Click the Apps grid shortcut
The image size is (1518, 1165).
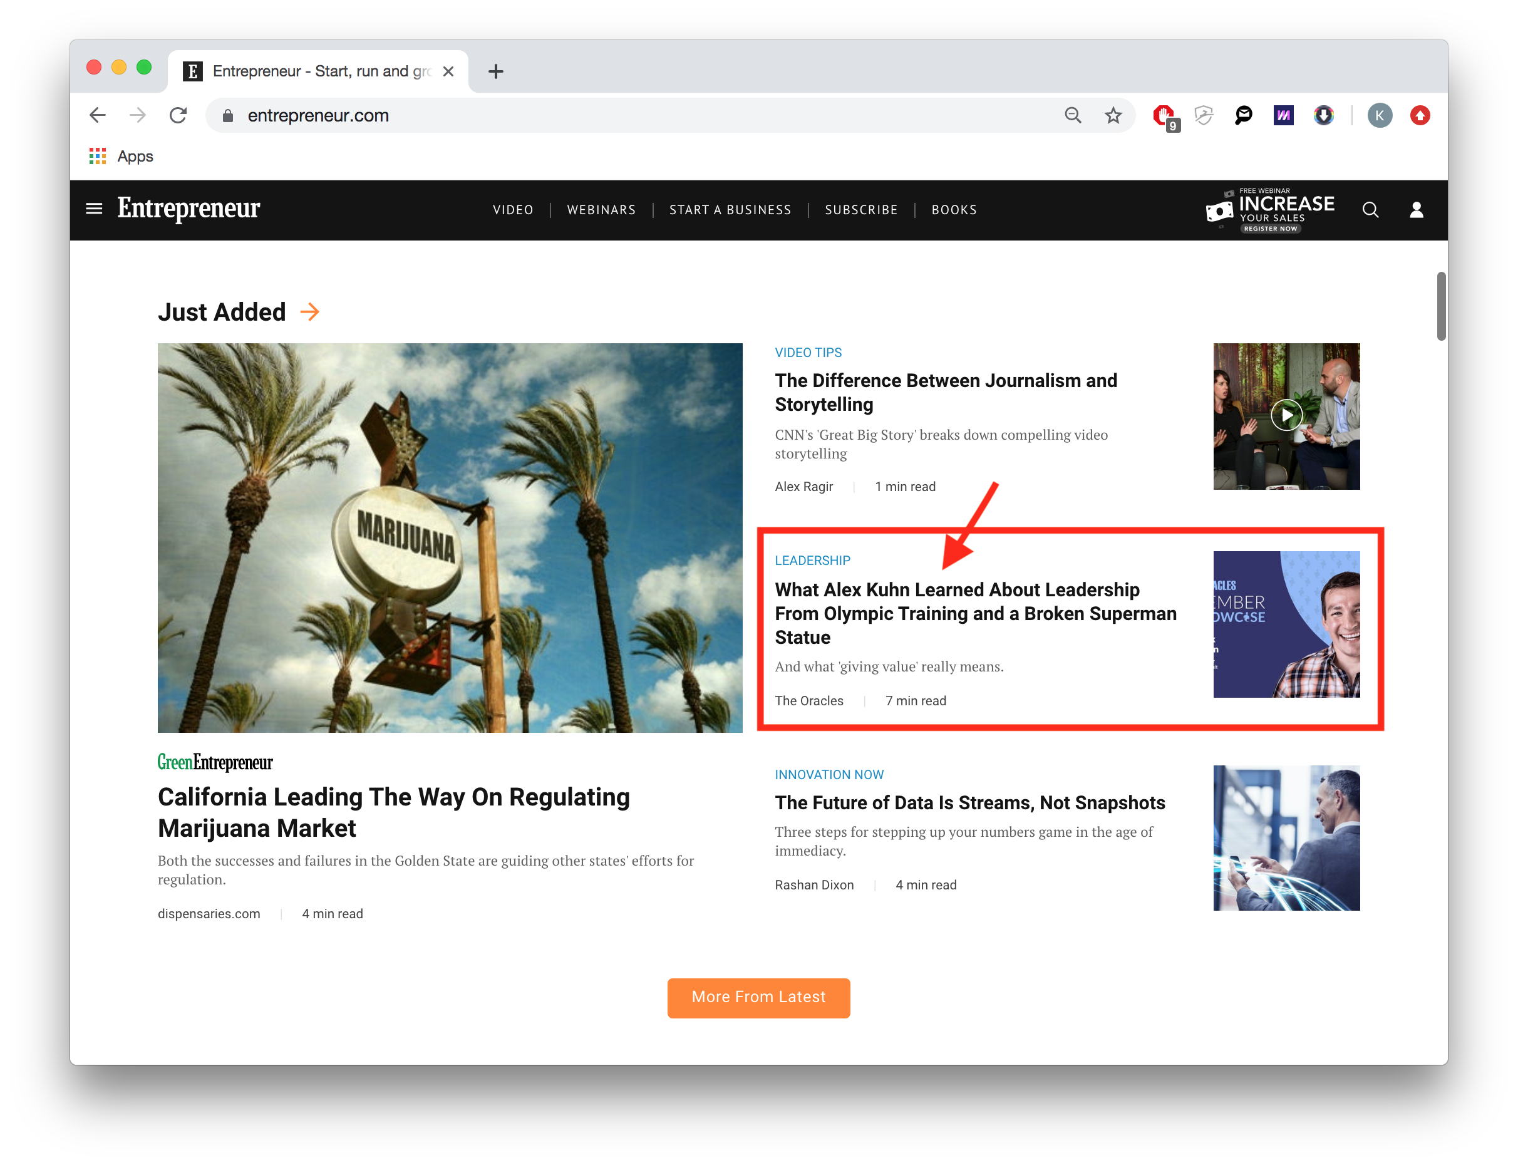click(121, 156)
